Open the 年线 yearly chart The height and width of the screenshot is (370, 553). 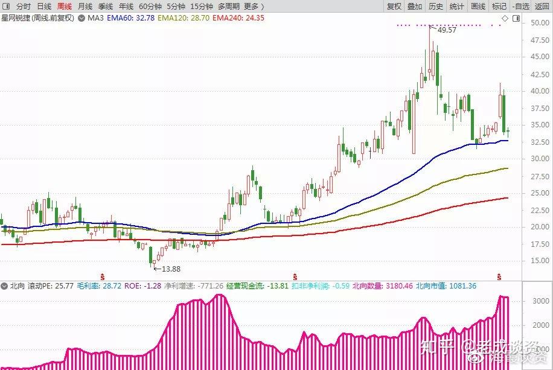coord(126,7)
